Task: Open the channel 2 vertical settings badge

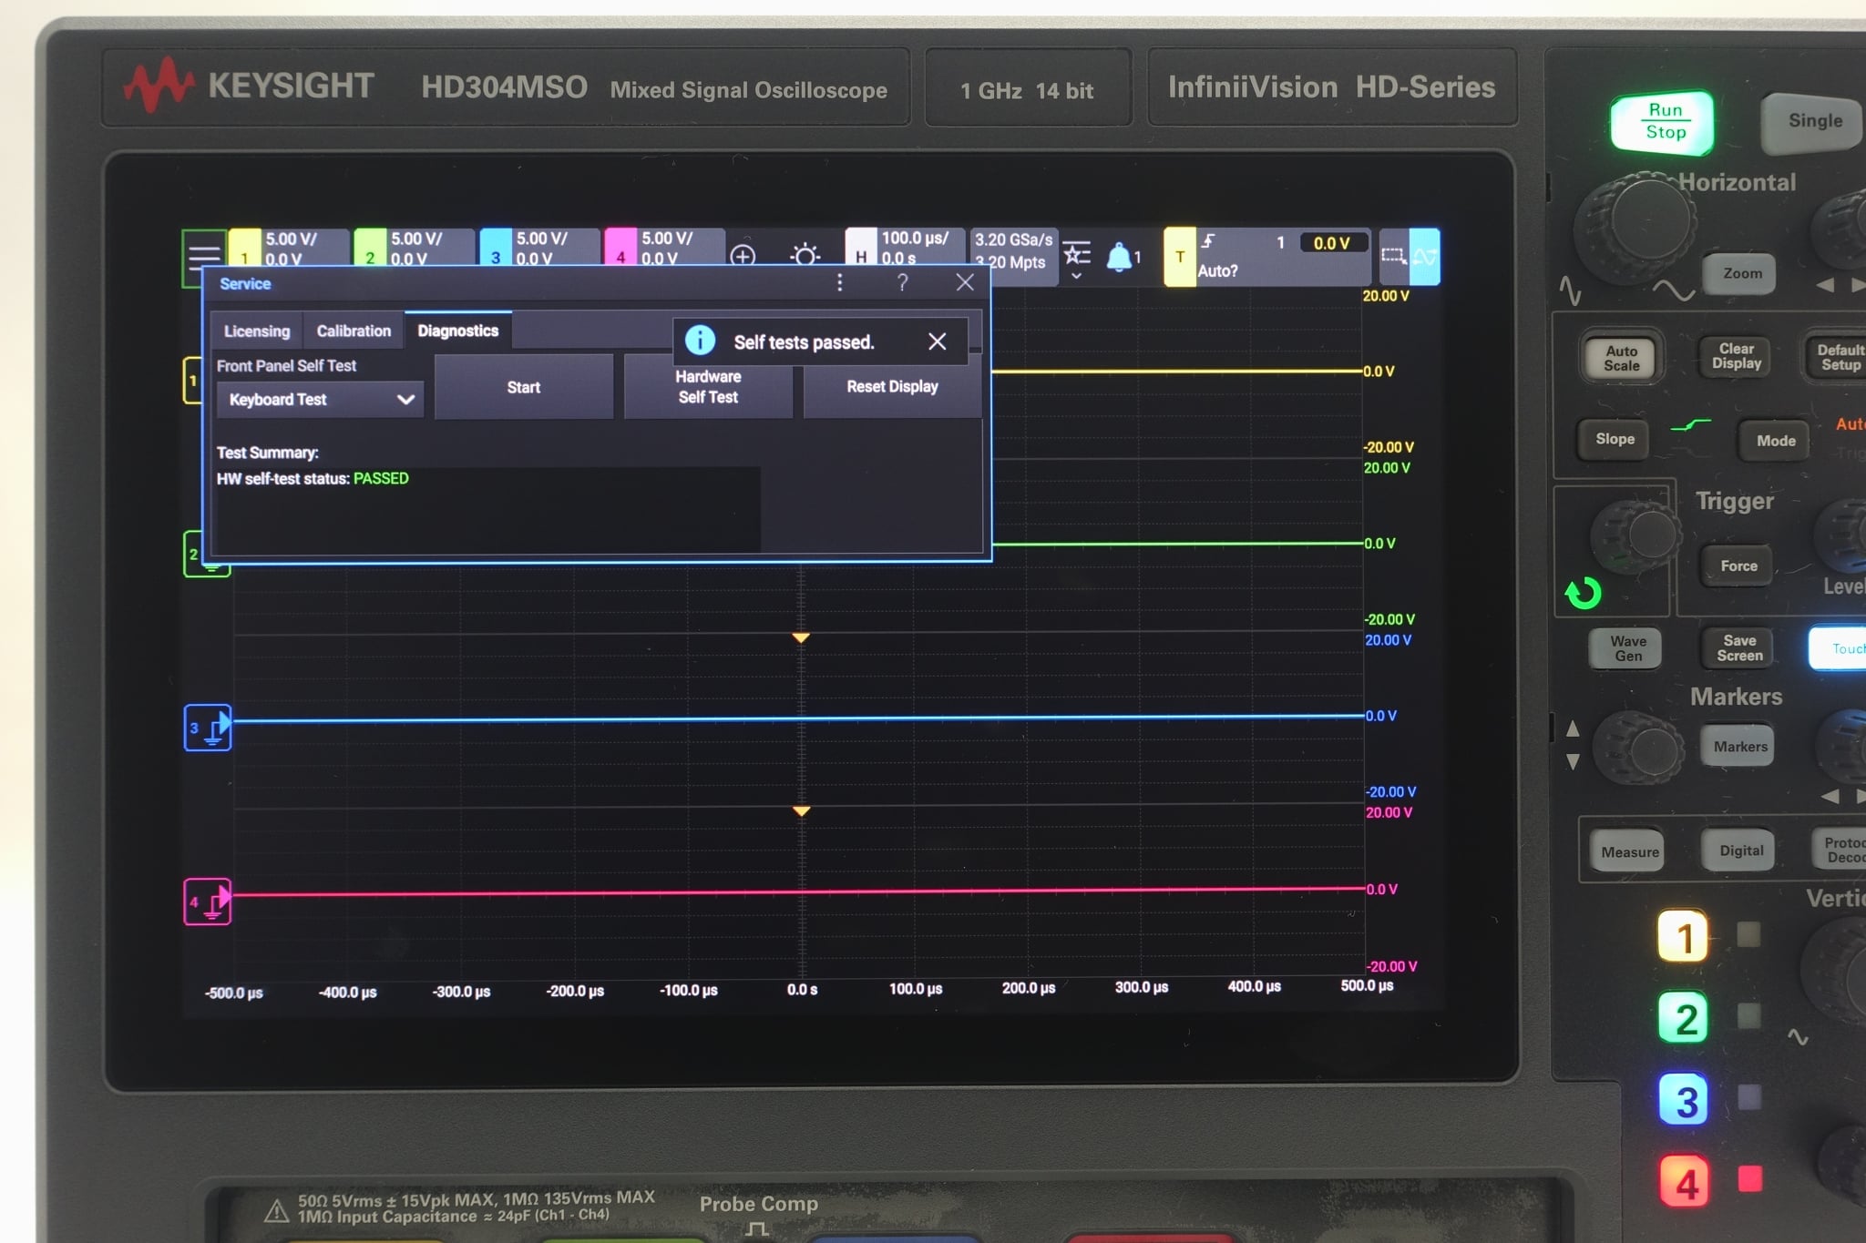Action: click(x=414, y=248)
